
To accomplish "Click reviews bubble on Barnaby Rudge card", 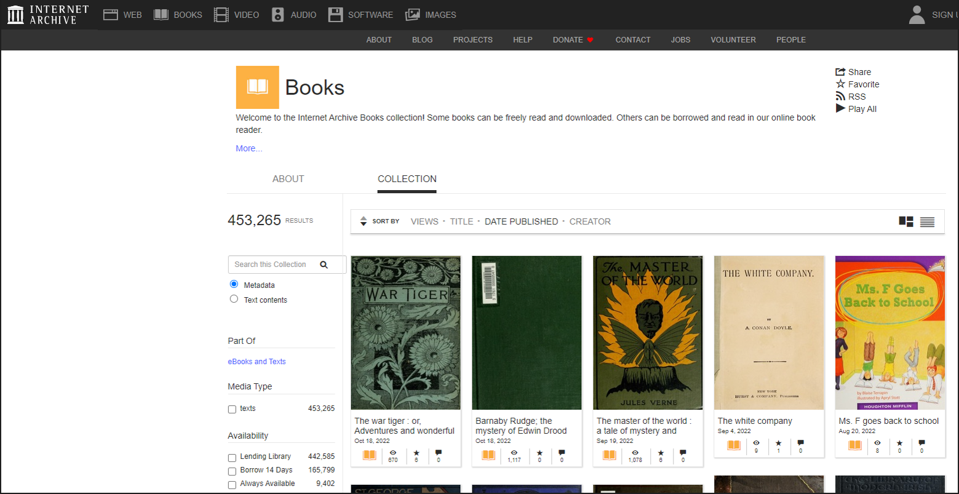I will (562, 453).
